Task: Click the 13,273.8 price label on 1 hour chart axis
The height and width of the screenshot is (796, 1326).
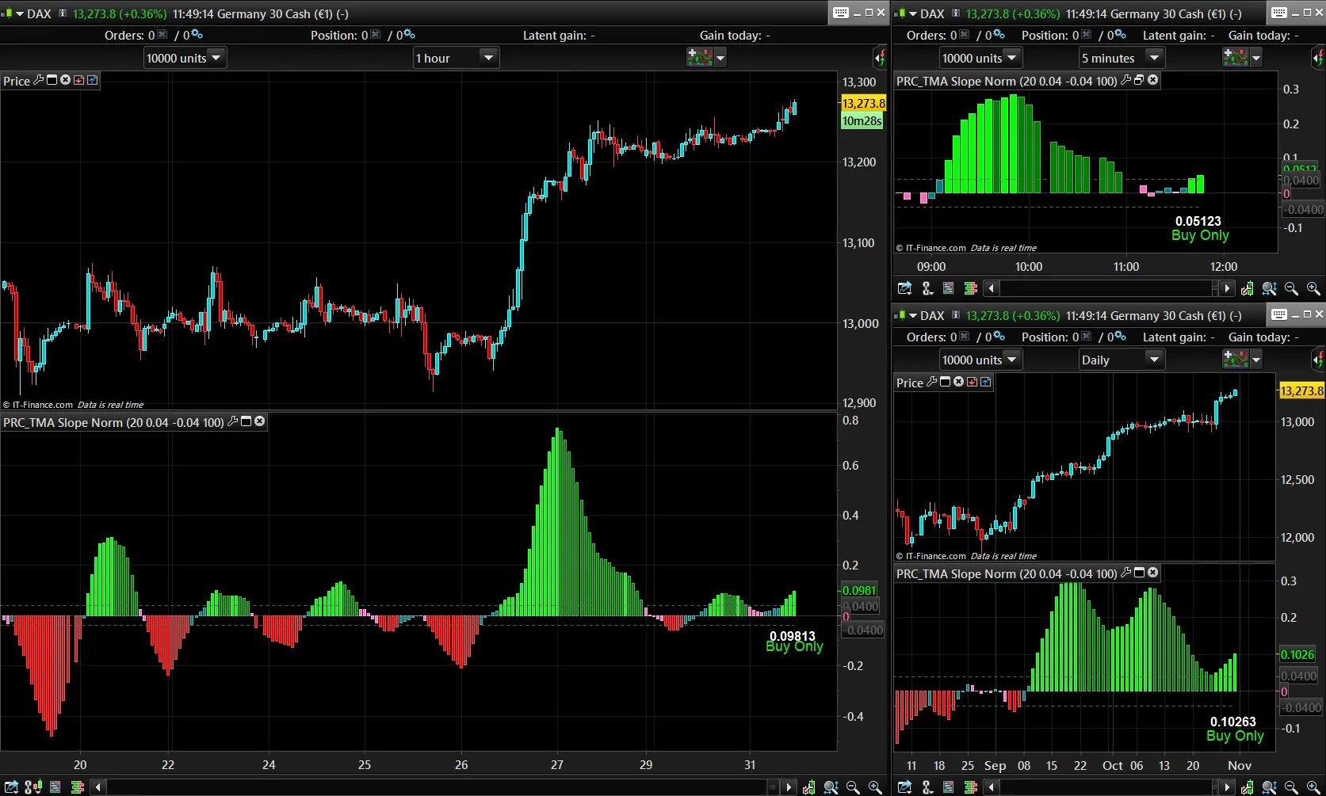Action: tap(863, 103)
